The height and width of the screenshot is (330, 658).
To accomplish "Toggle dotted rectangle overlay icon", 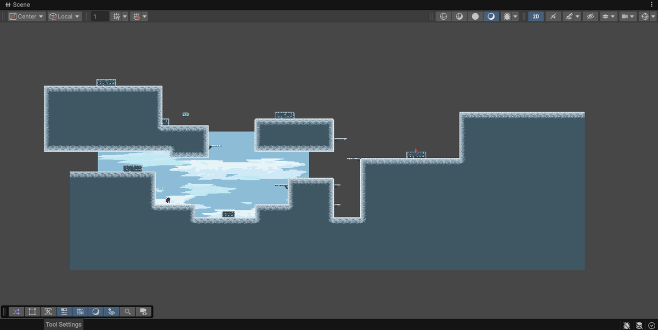I will [x=32, y=311].
